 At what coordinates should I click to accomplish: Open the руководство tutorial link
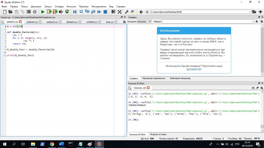(194, 69)
